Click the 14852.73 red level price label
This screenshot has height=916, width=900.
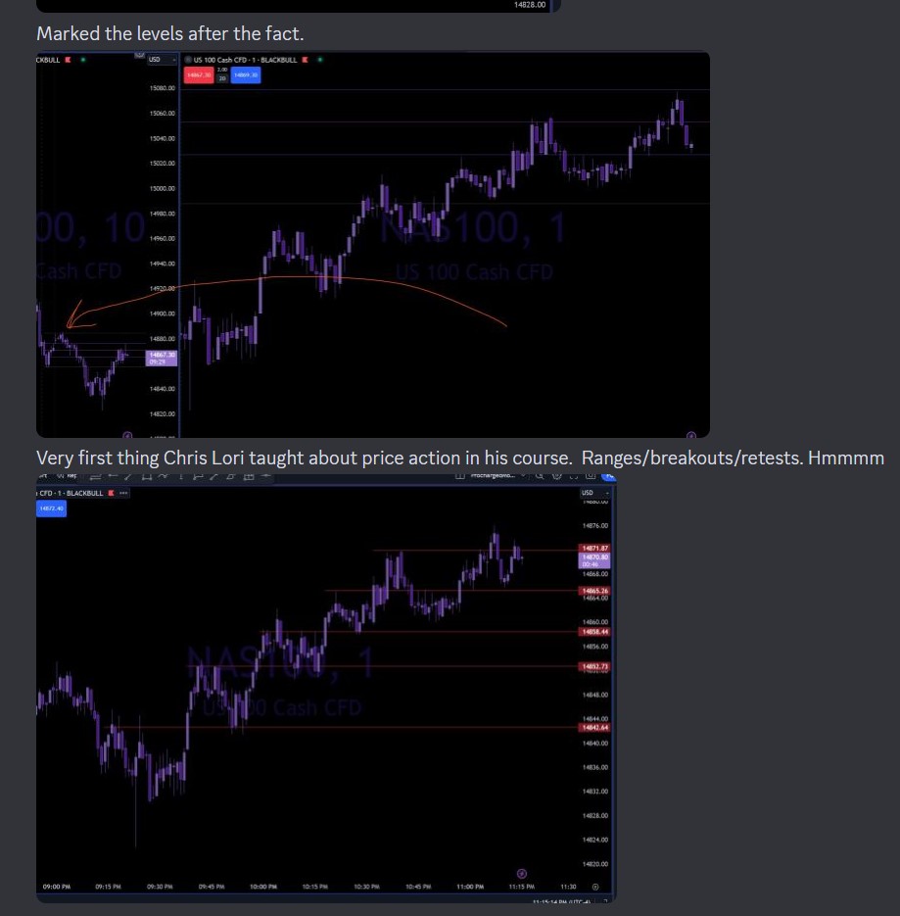click(x=594, y=666)
